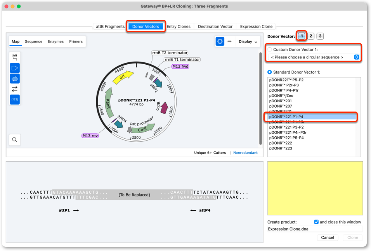Select the rrnB T2 terminator label
The height and width of the screenshot is (251, 371).
coord(170,53)
